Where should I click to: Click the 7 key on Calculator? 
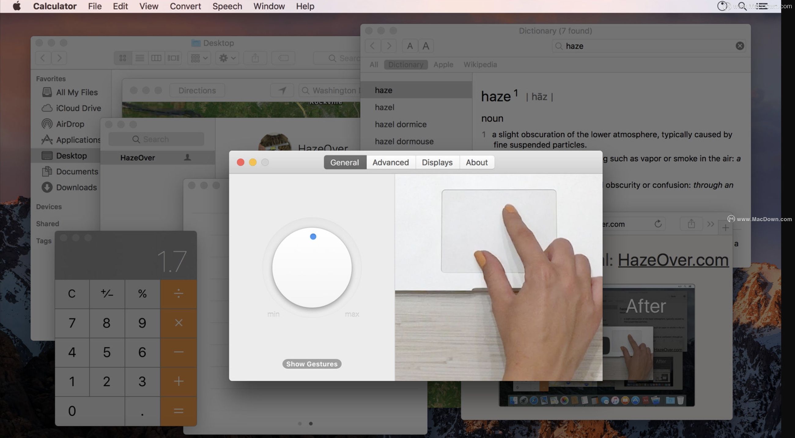[x=72, y=323]
